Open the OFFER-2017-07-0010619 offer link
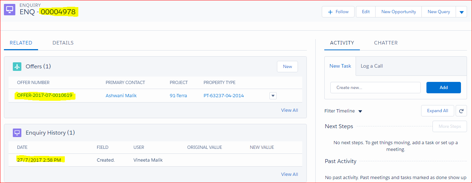Viewport: 472px width, 183px height. [x=44, y=95]
